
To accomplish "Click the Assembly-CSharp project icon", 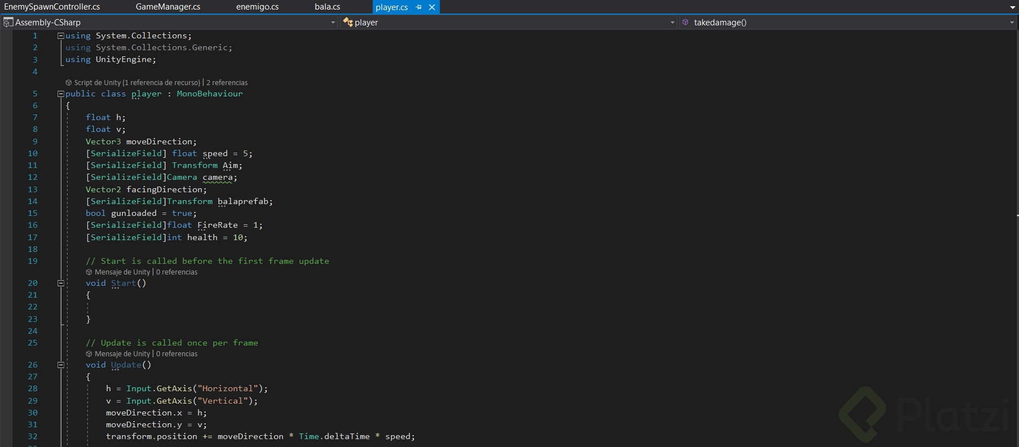I will pos(8,23).
